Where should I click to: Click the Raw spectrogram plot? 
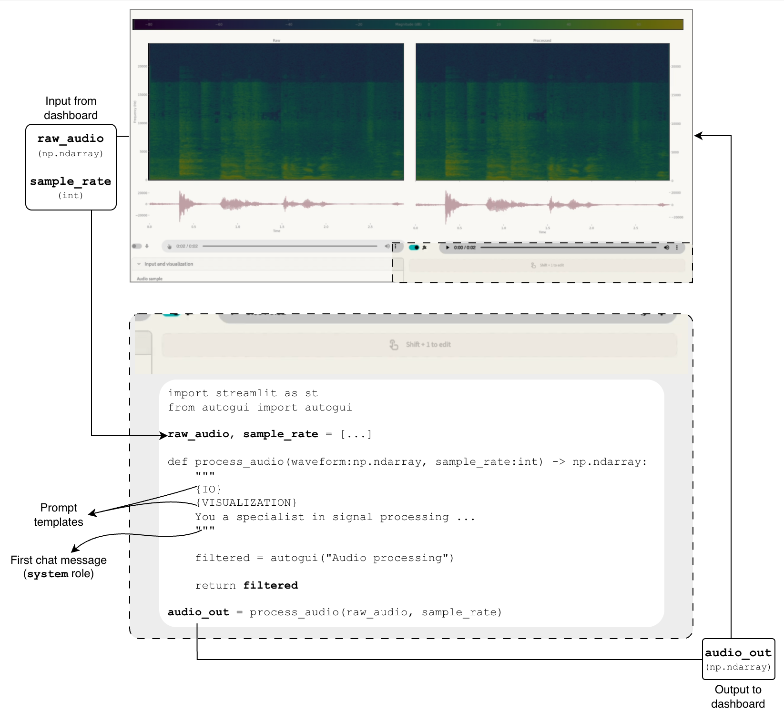pyautogui.click(x=276, y=112)
